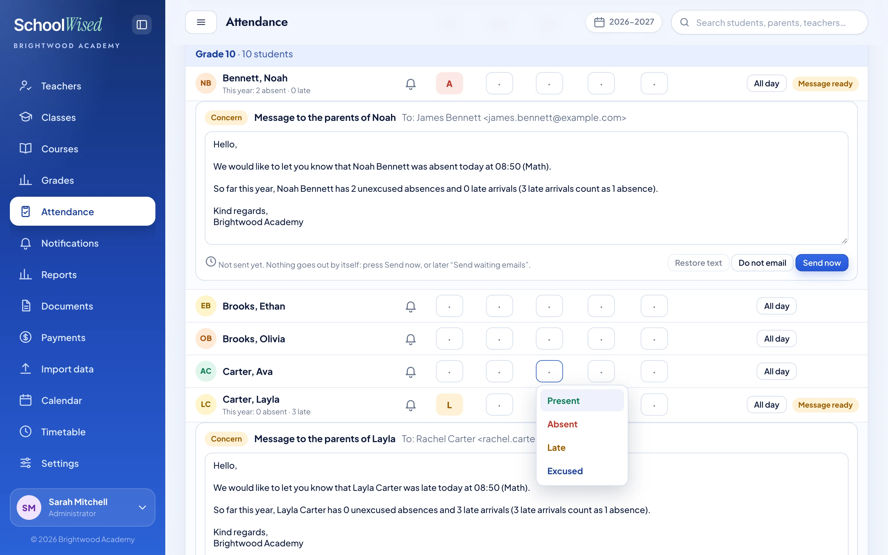Open Import data page
Image resolution: width=888 pixels, height=555 pixels.
[83, 369]
